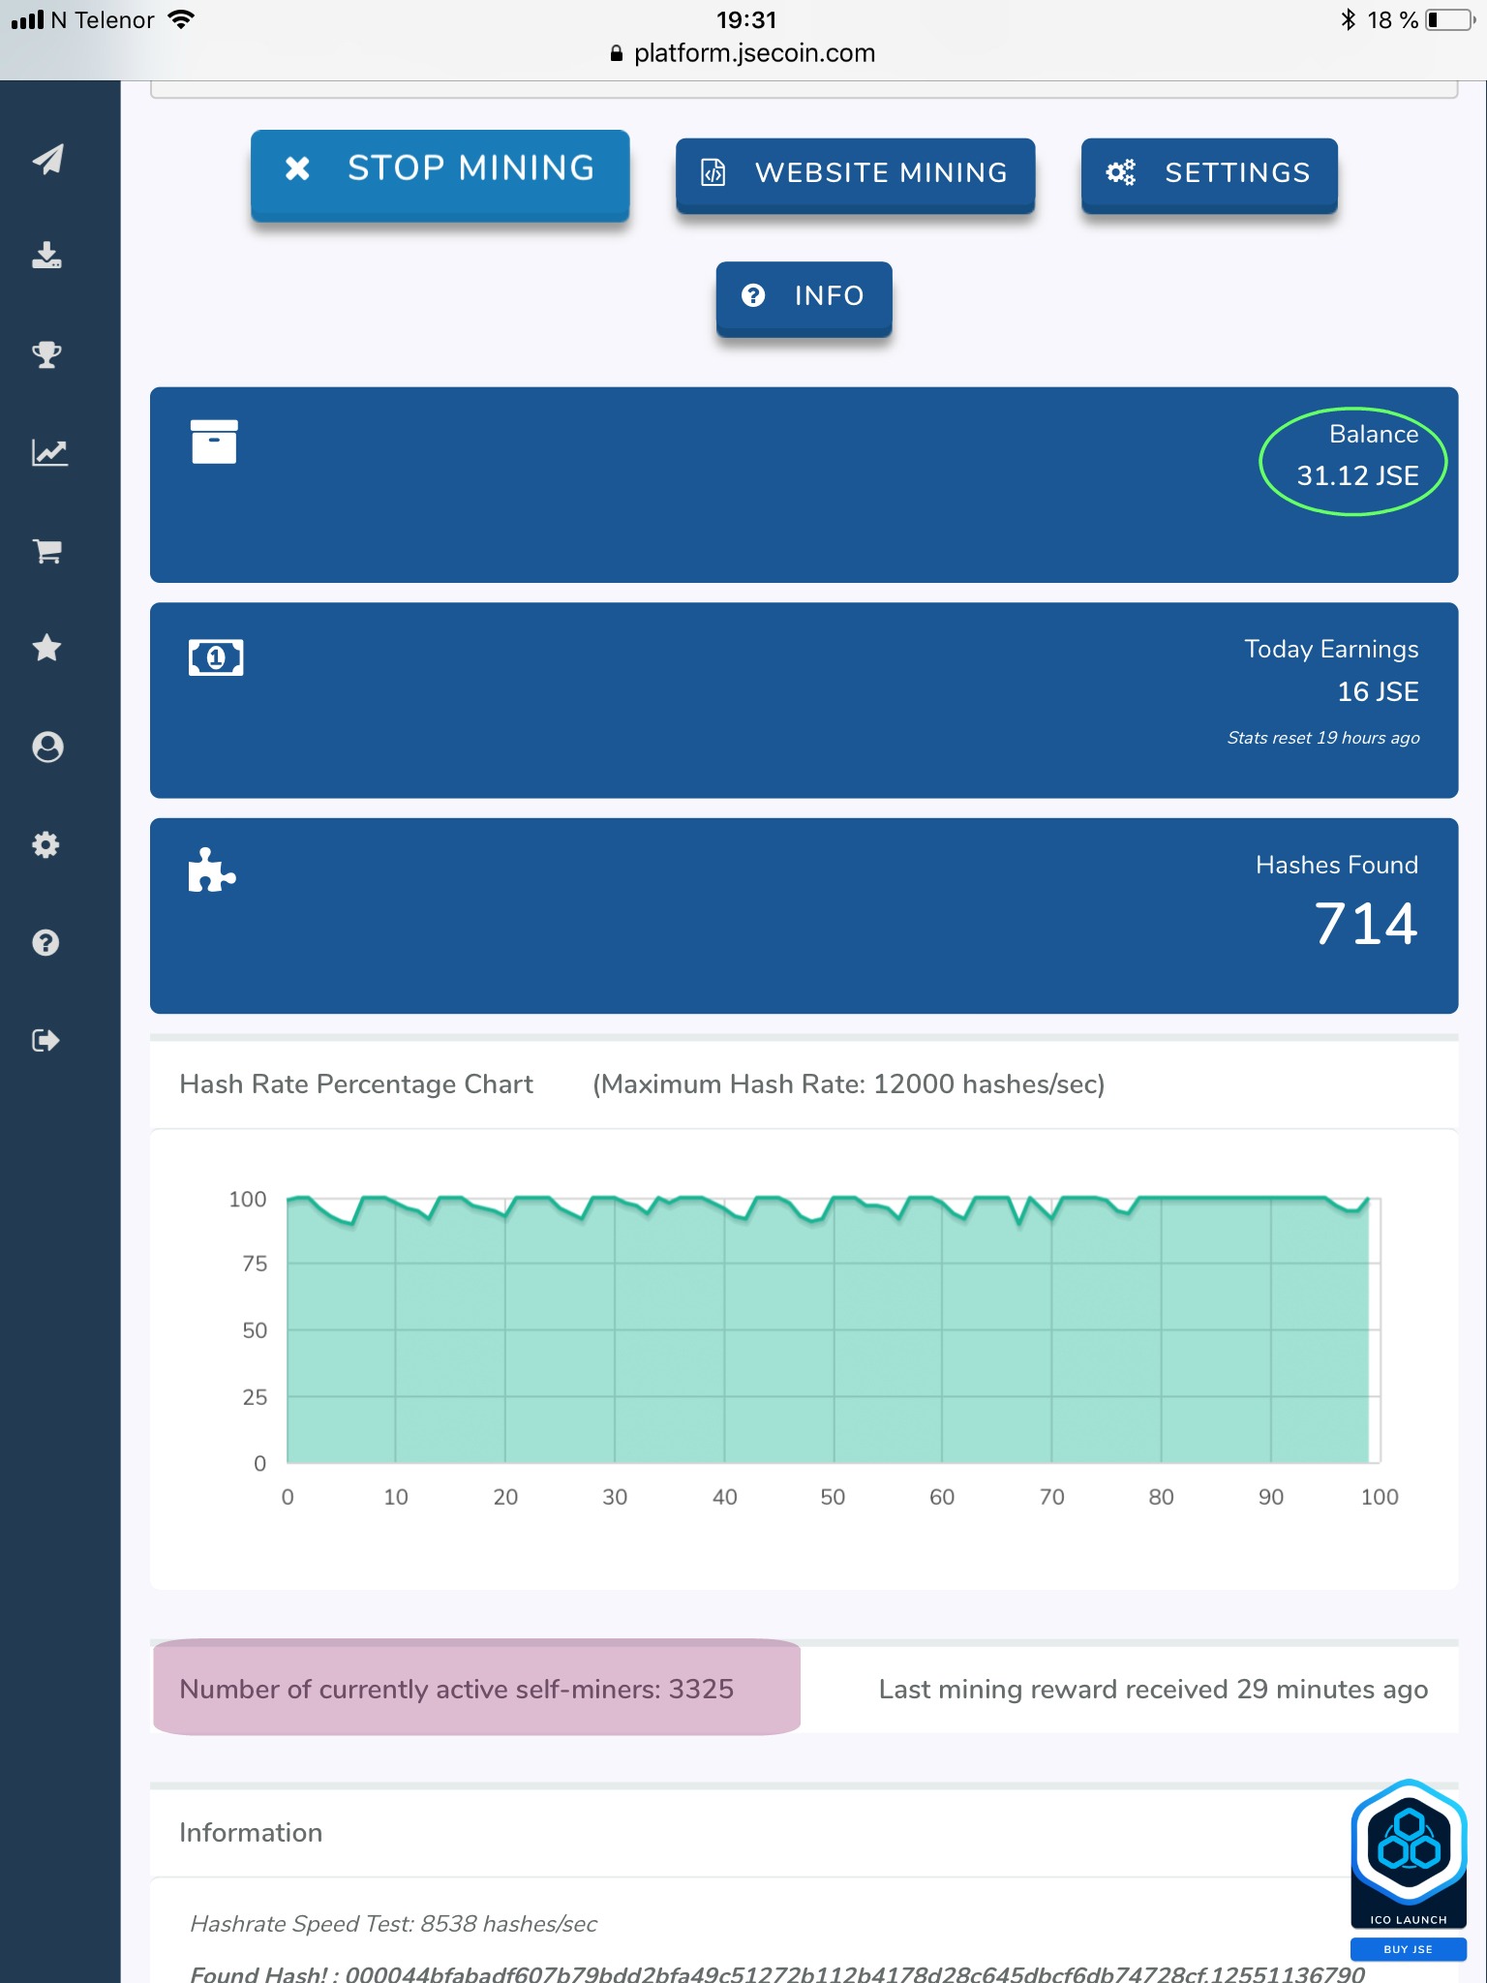Screen dimensions: 1487x1983
Task: Tap the 19:31 clock in status bar
Action: 746,20
